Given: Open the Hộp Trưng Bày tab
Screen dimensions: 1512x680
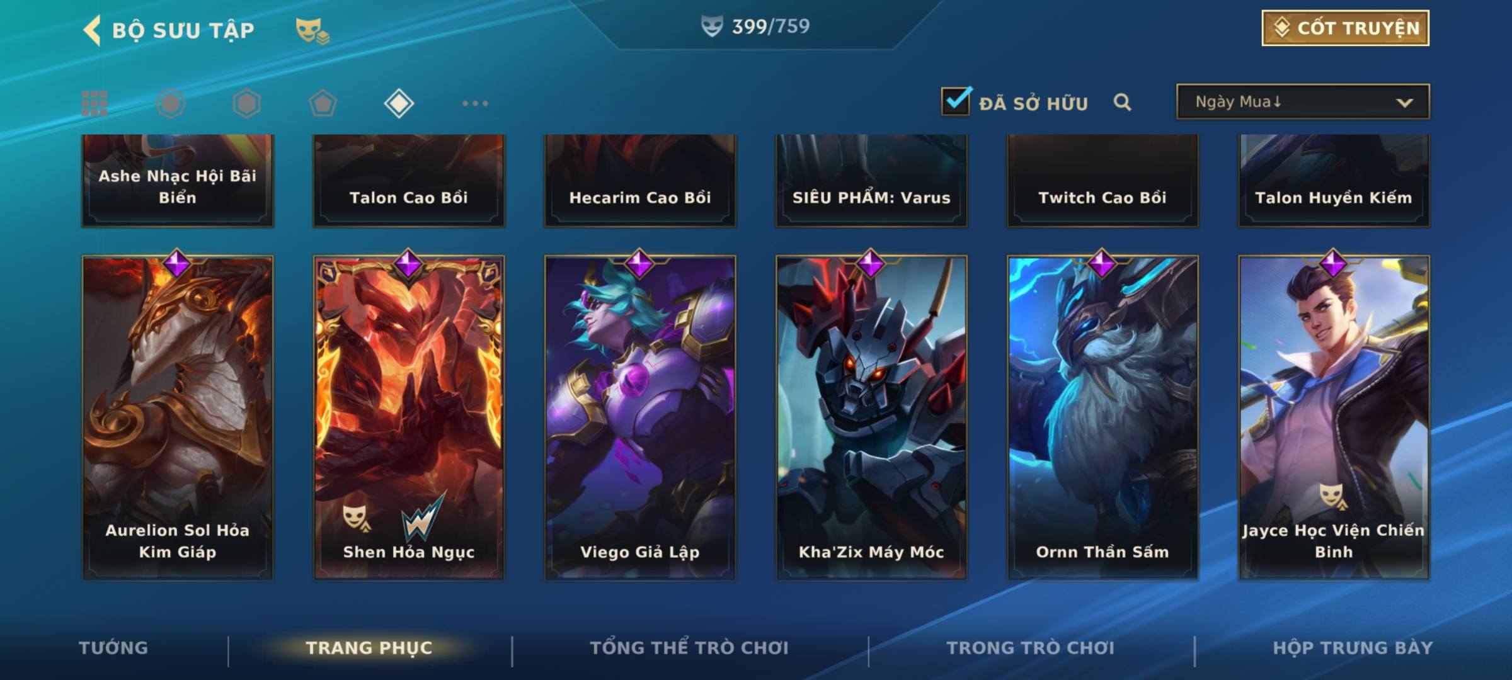Looking at the screenshot, I should (1353, 648).
